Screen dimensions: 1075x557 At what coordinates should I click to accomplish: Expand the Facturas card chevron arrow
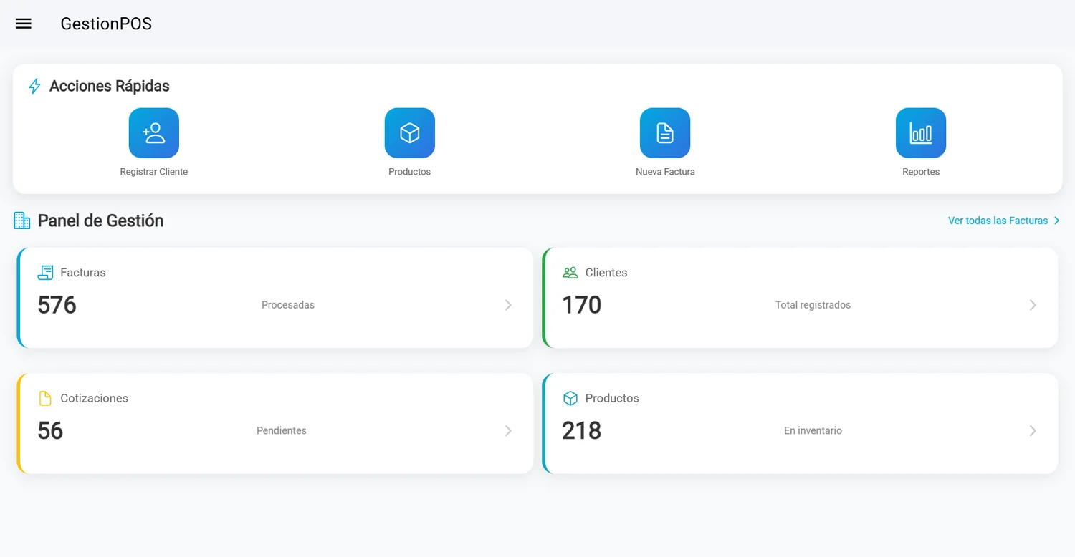coord(508,305)
